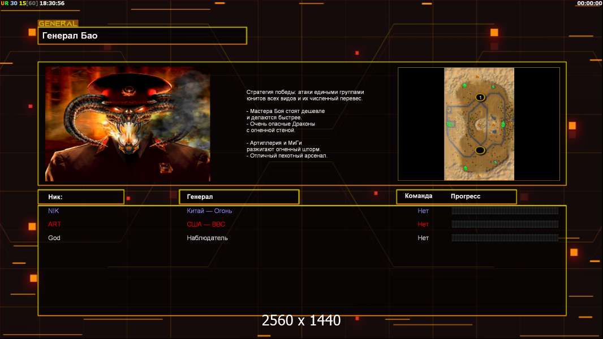Click the GENERAL label tab
603x339 pixels.
coord(58,24)
